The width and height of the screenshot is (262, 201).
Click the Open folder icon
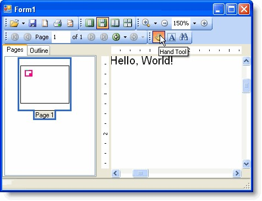point(14,23)
